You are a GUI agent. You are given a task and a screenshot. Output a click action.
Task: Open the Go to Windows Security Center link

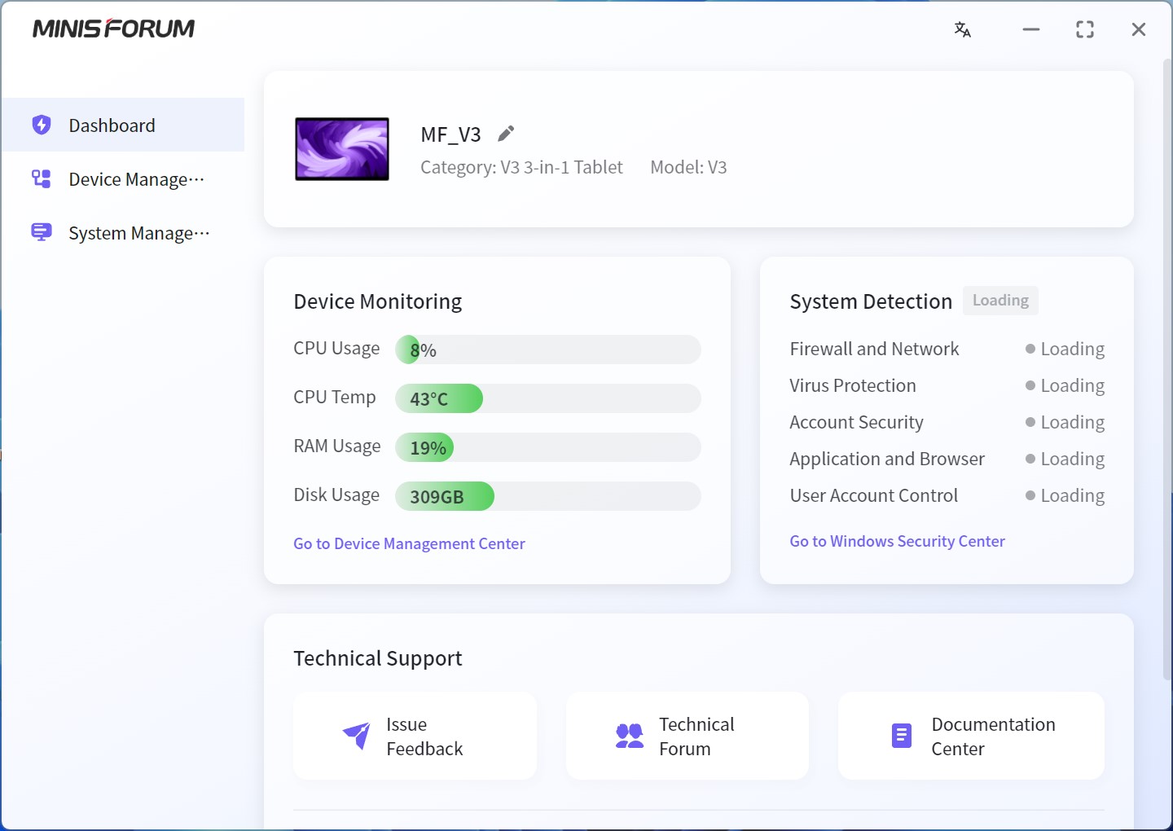pyautogui.click(x=897, y=541)
